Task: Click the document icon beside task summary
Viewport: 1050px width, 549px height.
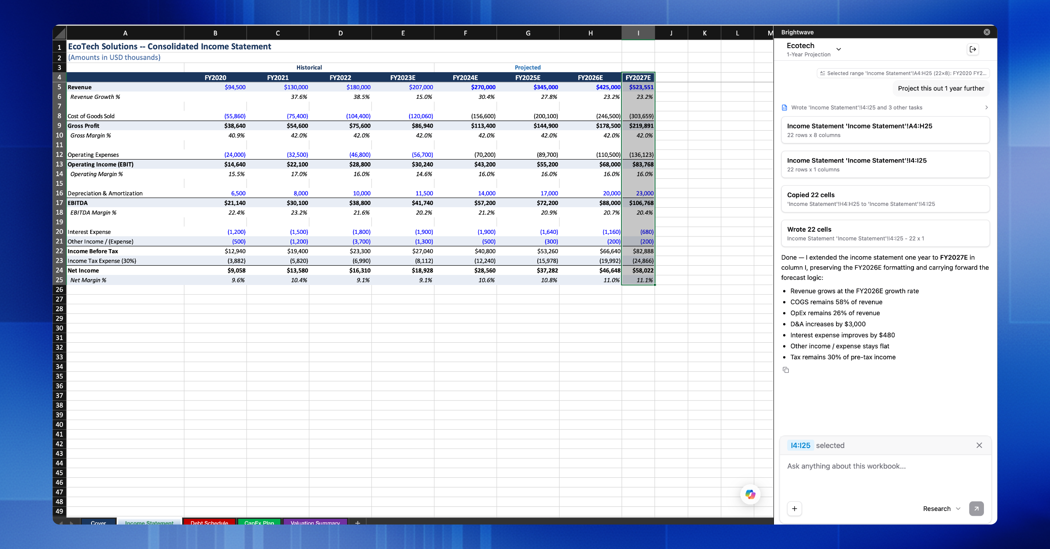Action: tap(784, 108)
